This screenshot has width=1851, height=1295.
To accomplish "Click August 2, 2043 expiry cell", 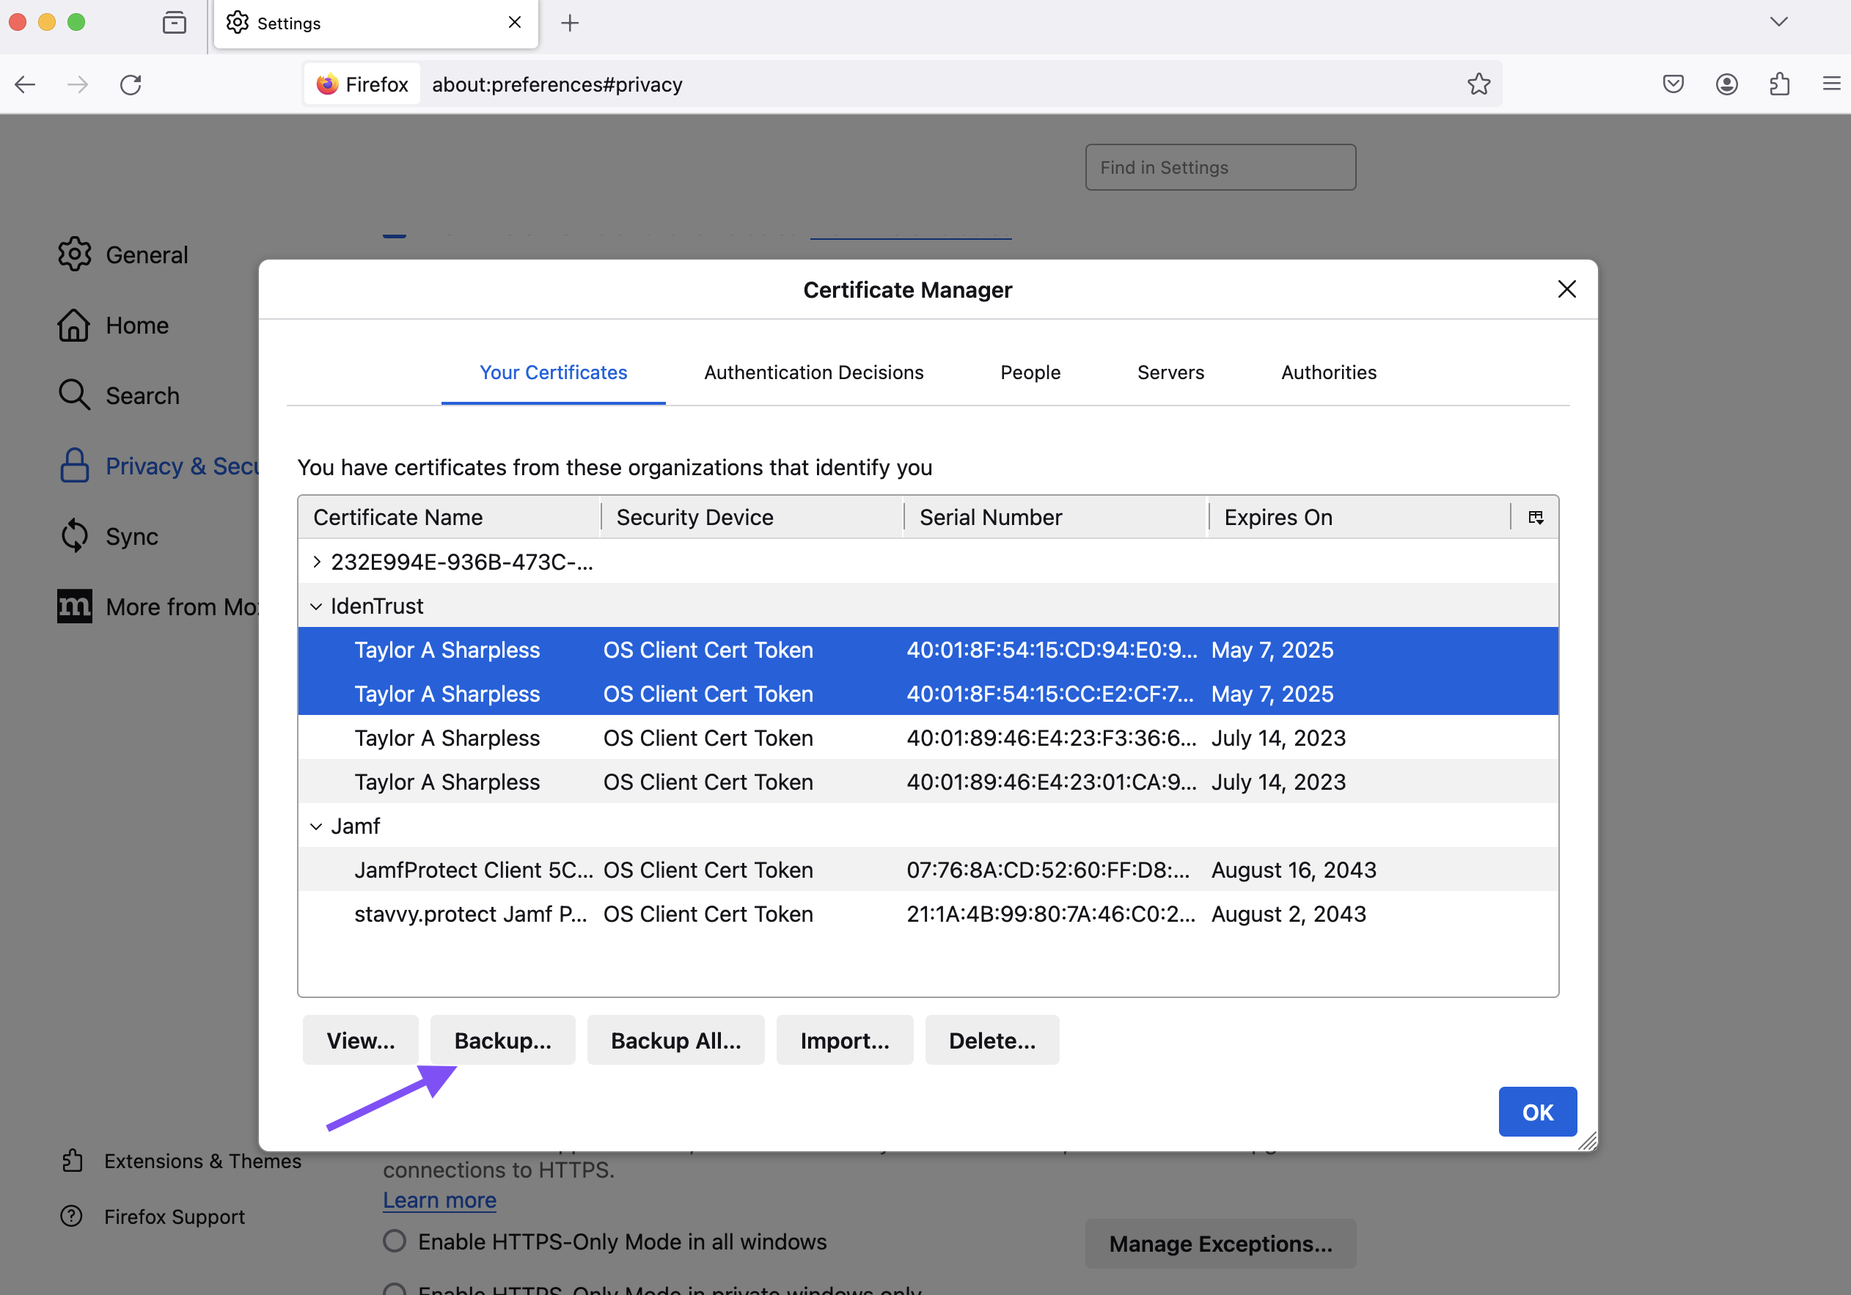I will [1289, 914].
